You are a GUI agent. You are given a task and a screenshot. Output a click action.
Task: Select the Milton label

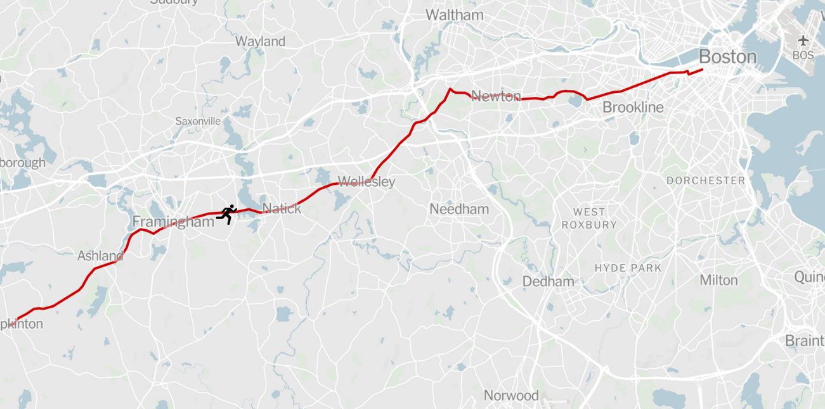(718, 280)
